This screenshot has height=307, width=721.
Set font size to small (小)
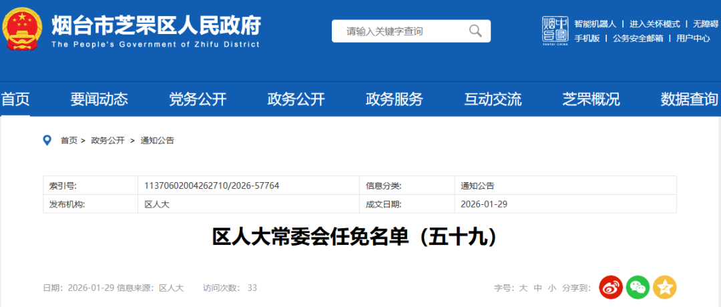(551, 288)
